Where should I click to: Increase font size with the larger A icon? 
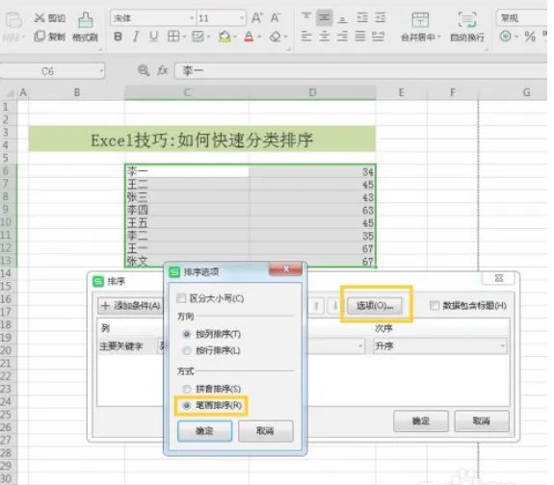257,17
